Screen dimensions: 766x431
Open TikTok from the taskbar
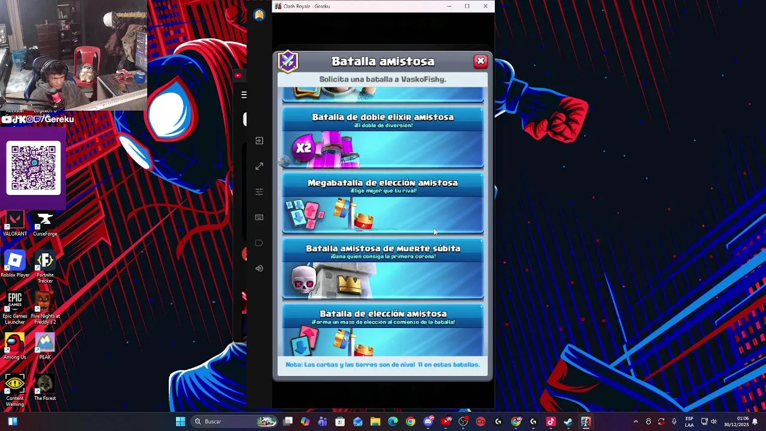click(551, 421)
